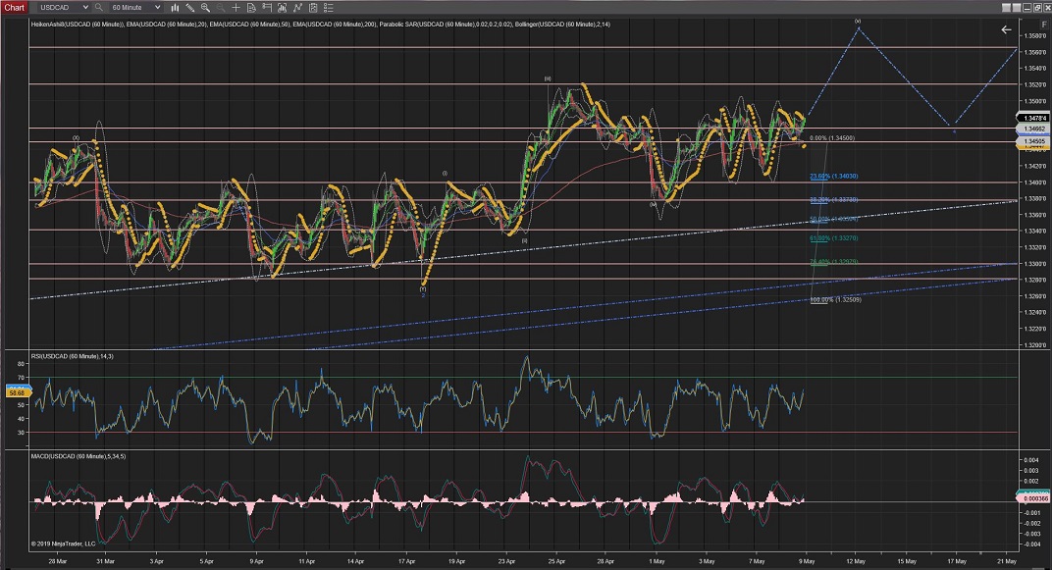Select the 0.00% Fibonacci level label

(x=833, y=139)
